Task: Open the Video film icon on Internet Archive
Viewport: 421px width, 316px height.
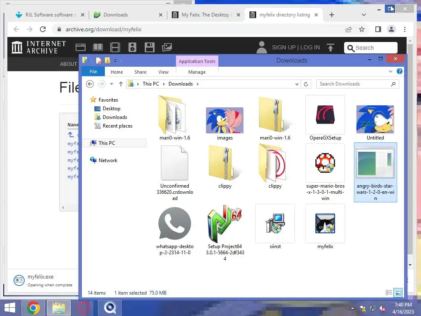Action: click(115, 48)
